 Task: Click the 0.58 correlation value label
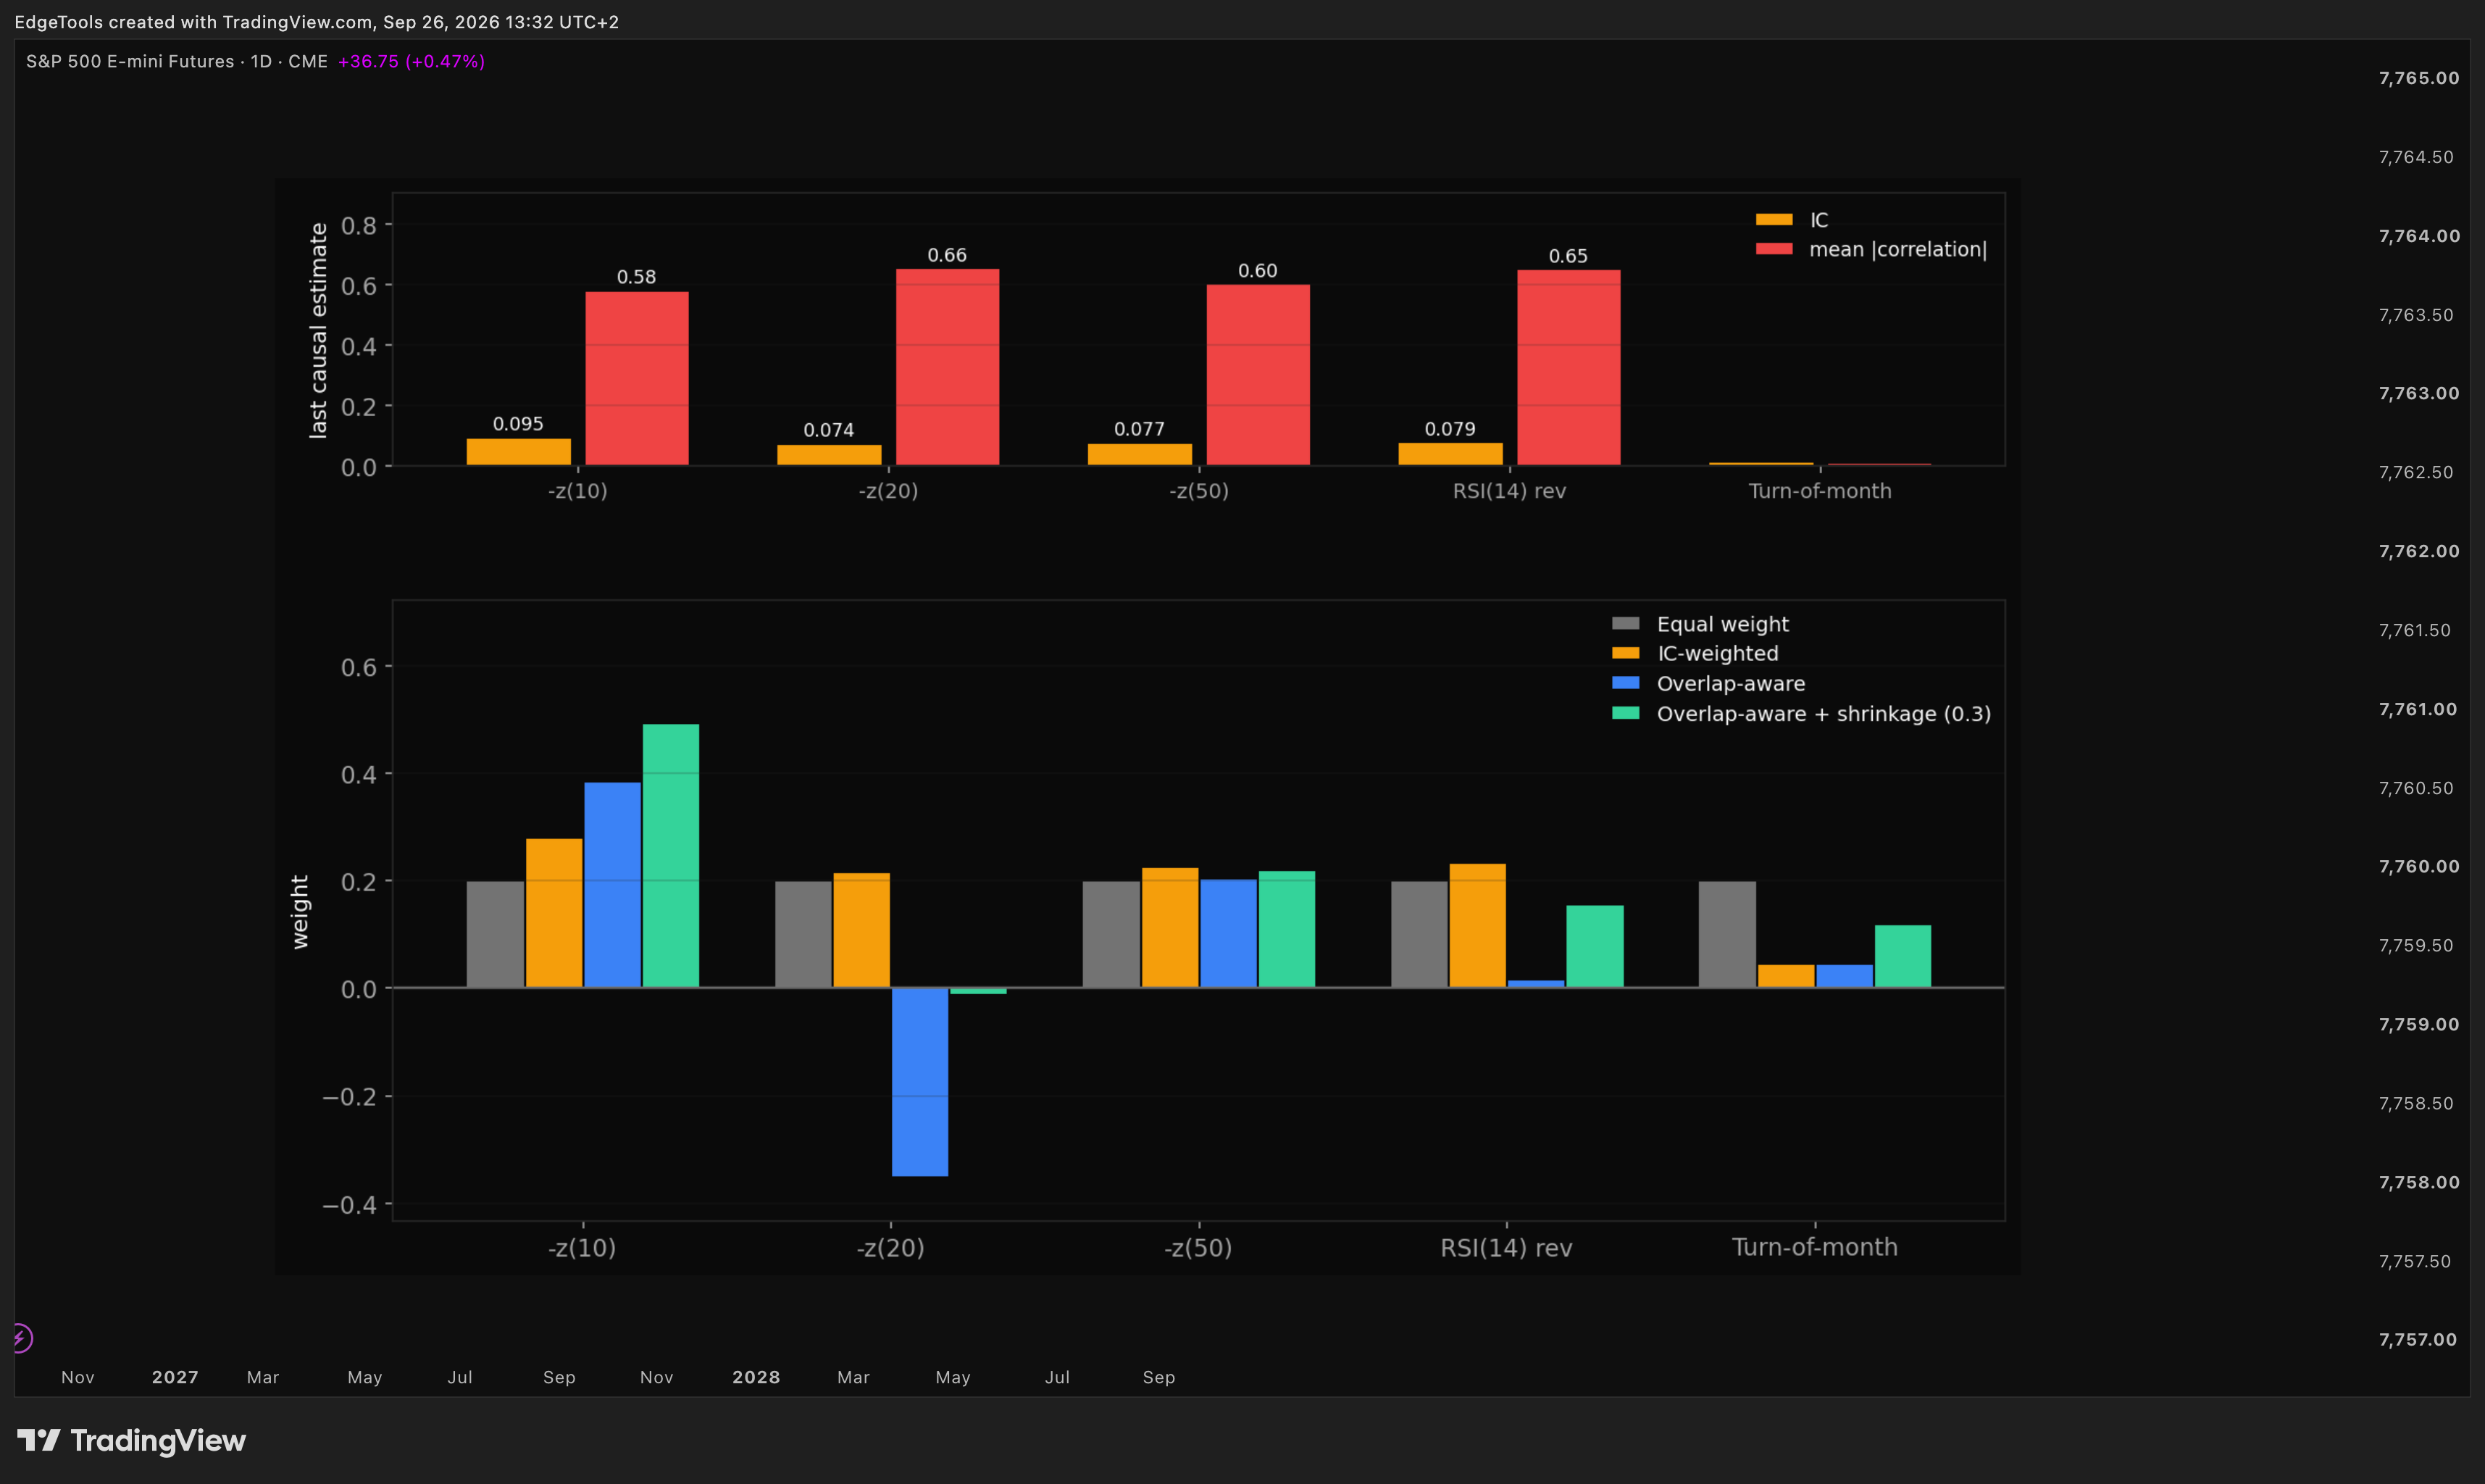637,277
